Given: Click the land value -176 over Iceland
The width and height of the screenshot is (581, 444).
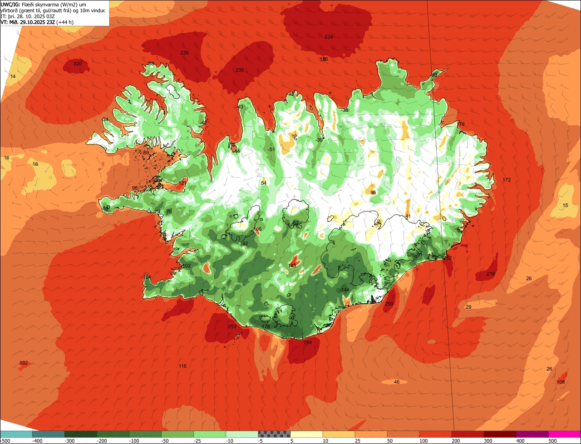Looking at the screenshot, I should point(266,326).
